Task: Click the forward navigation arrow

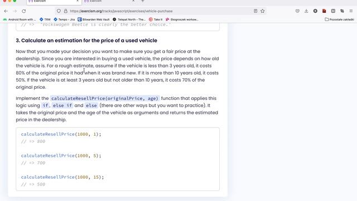Action: [15, 11]
